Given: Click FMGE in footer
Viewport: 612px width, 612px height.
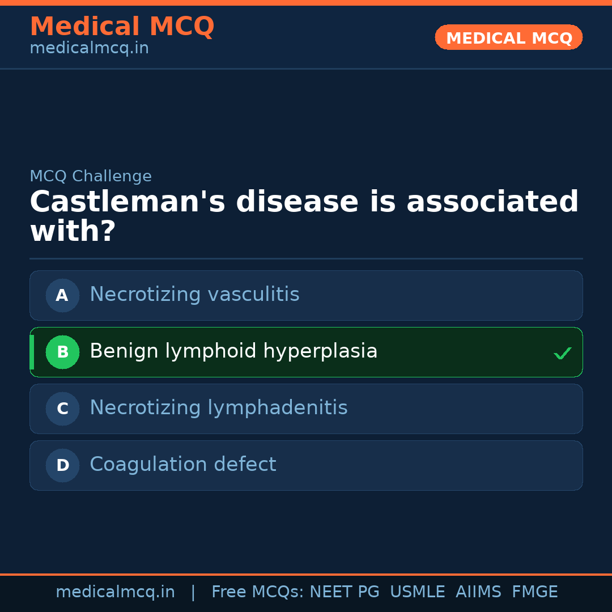Looking at the screenshot, I should pos(534,592).
